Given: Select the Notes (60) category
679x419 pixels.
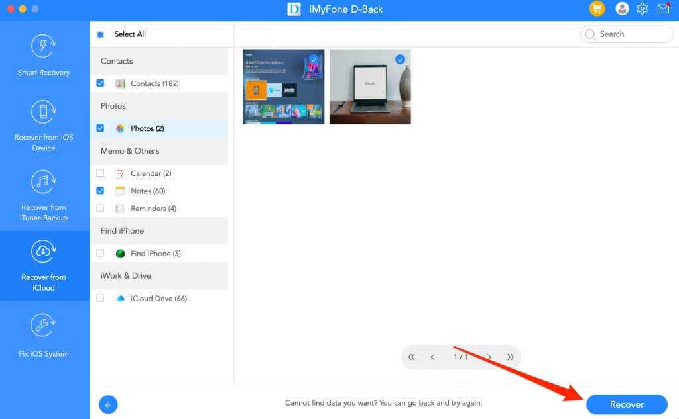Looking at the screenshot, I should pyautogui.click(x=148, y=191).
